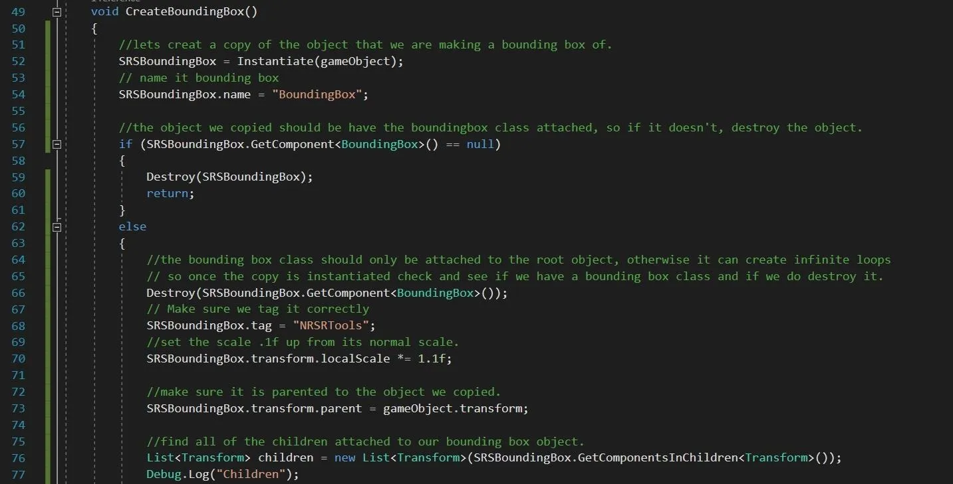Click line number 52 in the gutter
Viewport: 953px width, 484px height.
click(18, 61)
